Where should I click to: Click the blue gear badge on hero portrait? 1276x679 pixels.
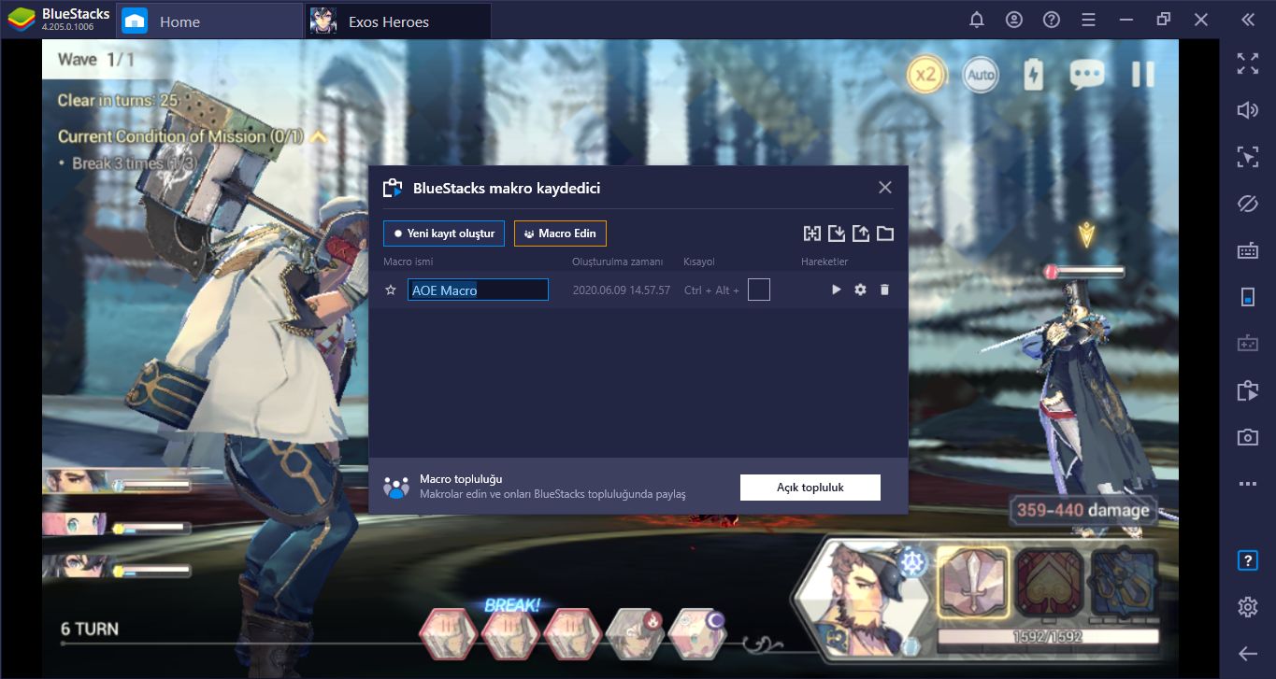[912, 562]
